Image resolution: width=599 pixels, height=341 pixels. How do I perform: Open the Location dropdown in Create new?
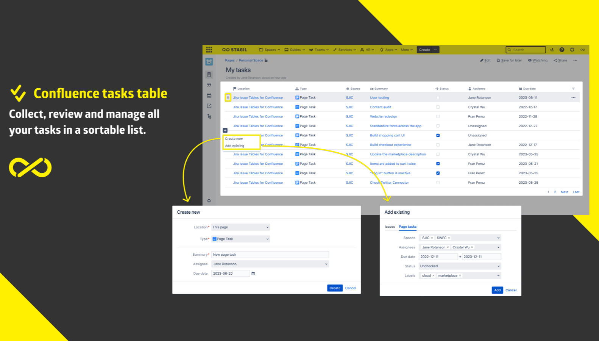tap(240, 227)
